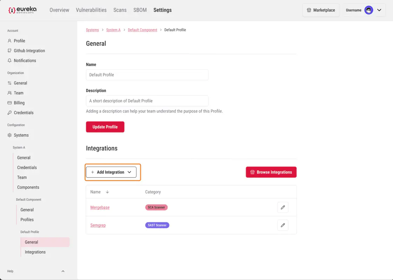Open Github Integration in sidebar
393x280 pixels.
(x=29, y=51)
